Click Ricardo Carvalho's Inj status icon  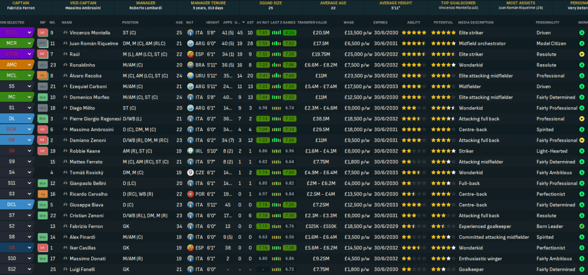[42, 194]
